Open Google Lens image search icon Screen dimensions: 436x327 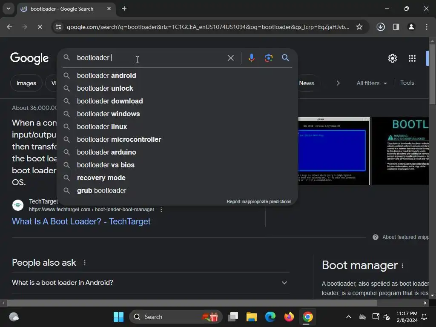[x=268, y=58]
